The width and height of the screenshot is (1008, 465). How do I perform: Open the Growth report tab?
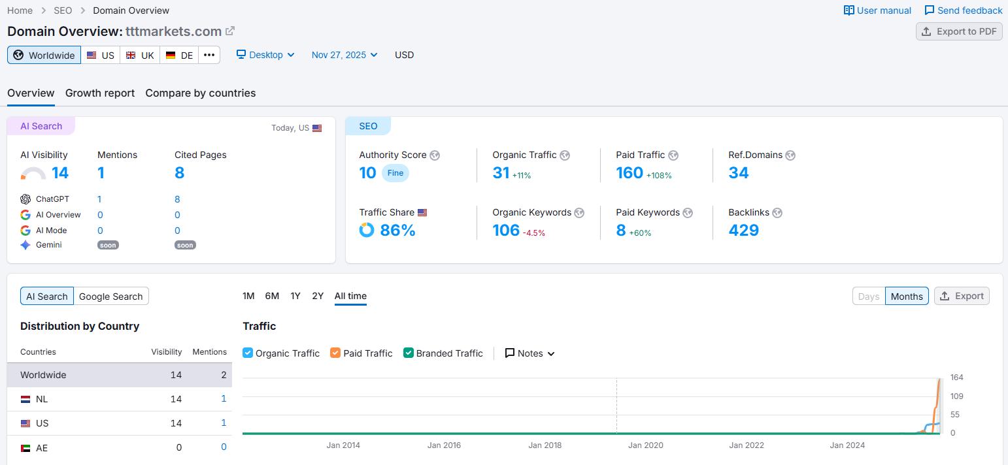(x=100, y=93)
